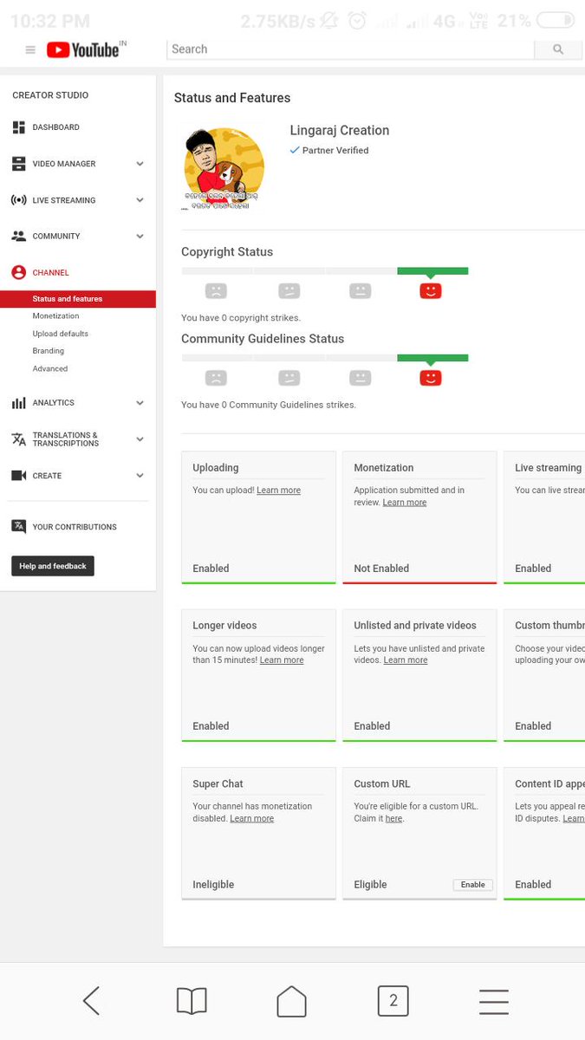The image size is (585, 1040).
Task: Tap the browser home icon
Action: [291, 1001]
